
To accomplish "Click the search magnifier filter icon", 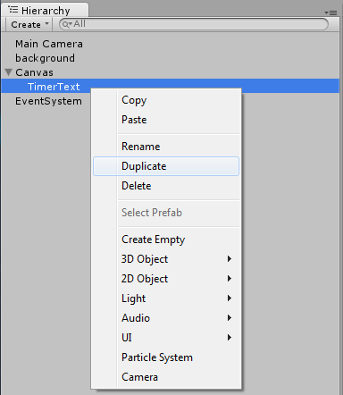I will (x=67, y=24).
